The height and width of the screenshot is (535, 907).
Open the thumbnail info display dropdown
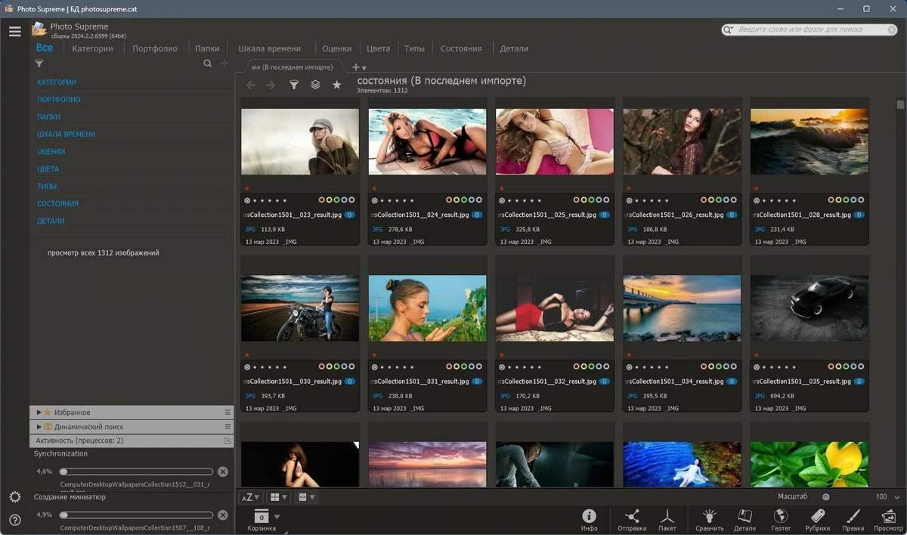(306, 497)
